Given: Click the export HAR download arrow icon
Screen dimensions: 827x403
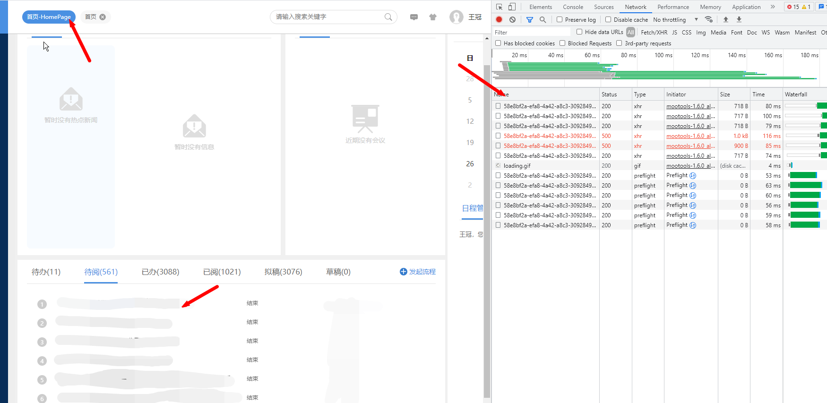Looking at the screenshot, I should [x=739, y=19].
